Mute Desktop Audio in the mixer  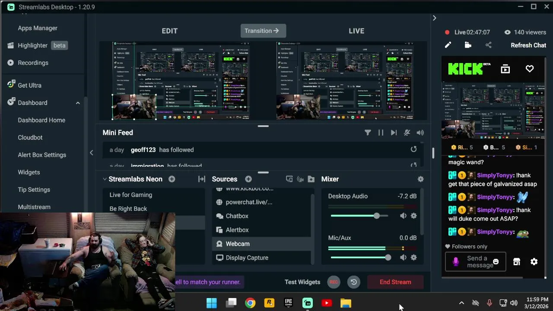pos(403,216)
